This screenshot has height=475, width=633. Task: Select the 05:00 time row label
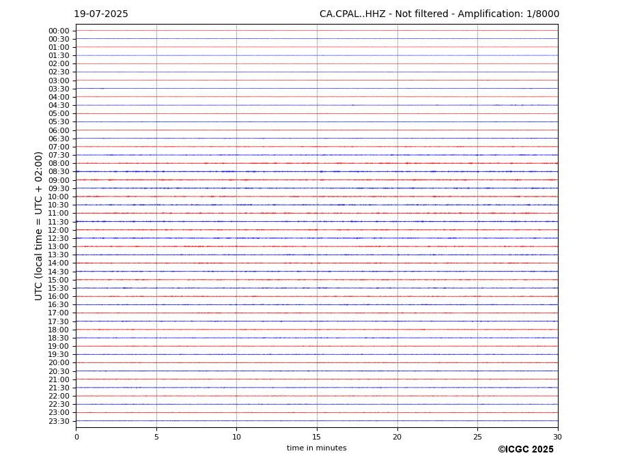click(x=59, y=114)
